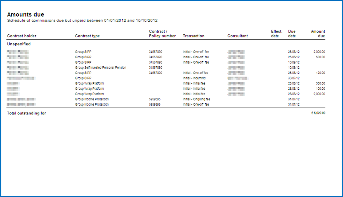Image resolution: width=343 pixels, height=197 pixels.
Task: Select the £ 5,020.00 total amount
Action: pyautogui.click(x=318, y=113)
